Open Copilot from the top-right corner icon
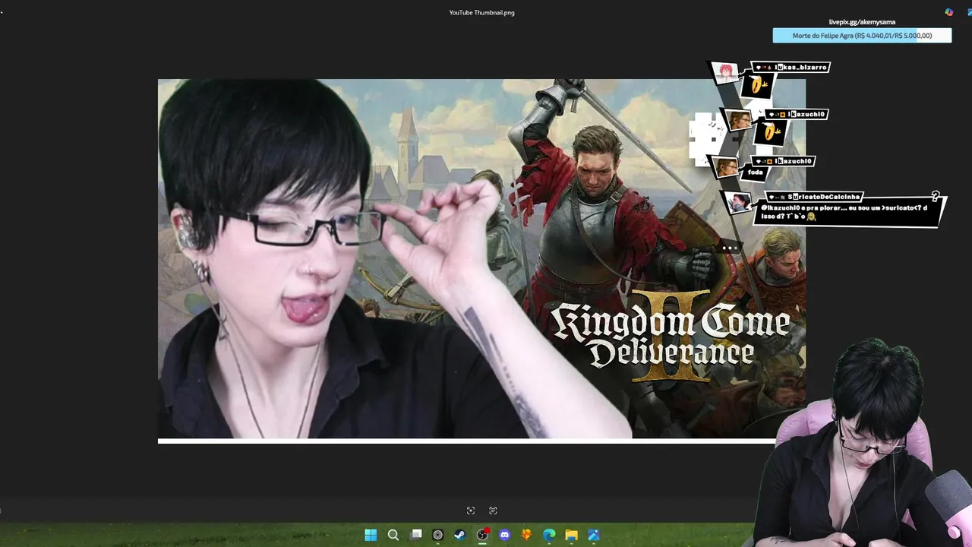972x547 pixels. [x=949, y=12]
